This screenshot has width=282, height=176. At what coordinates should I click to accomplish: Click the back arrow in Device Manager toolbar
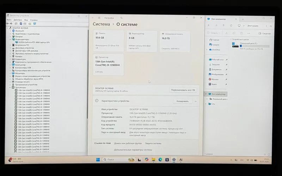[7, 24]
